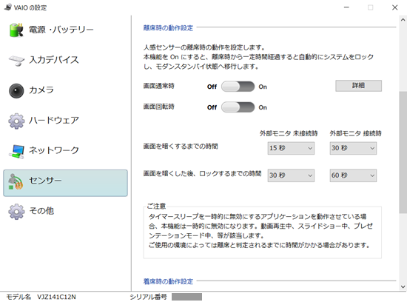Viewport: 407px width, 302px height.
Task: Minimize the VAIO の設定 window
Action: (x=346, y=7)
